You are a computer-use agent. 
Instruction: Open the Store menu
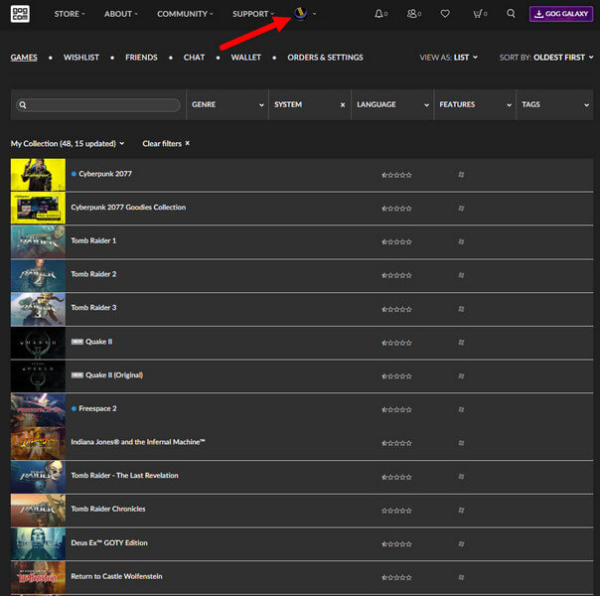pyautogui.click(x=70, y=14)
